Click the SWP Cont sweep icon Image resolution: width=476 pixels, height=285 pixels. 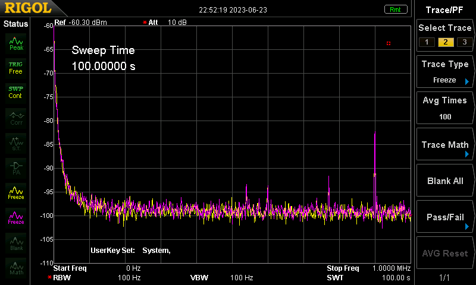click(16, 93)
